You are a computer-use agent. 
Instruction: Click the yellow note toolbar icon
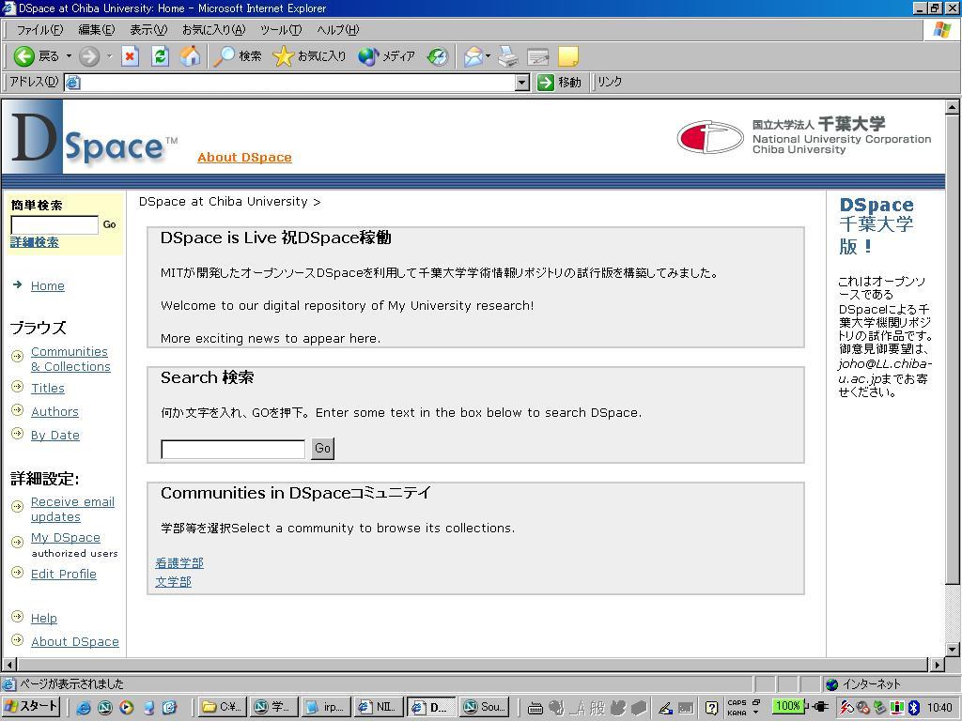tap(568, 56)
